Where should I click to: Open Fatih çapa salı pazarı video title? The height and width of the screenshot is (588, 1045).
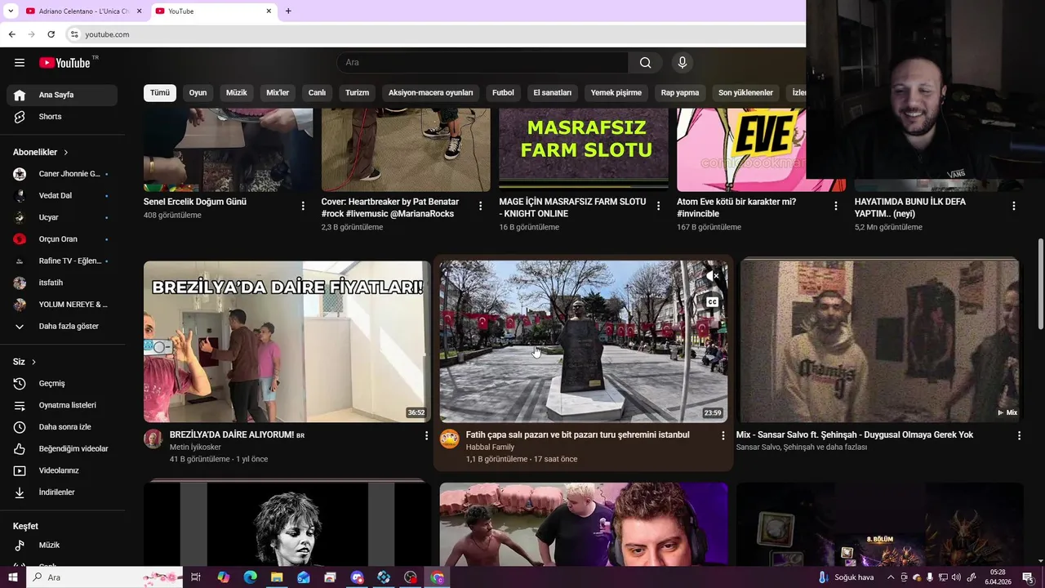578,435
